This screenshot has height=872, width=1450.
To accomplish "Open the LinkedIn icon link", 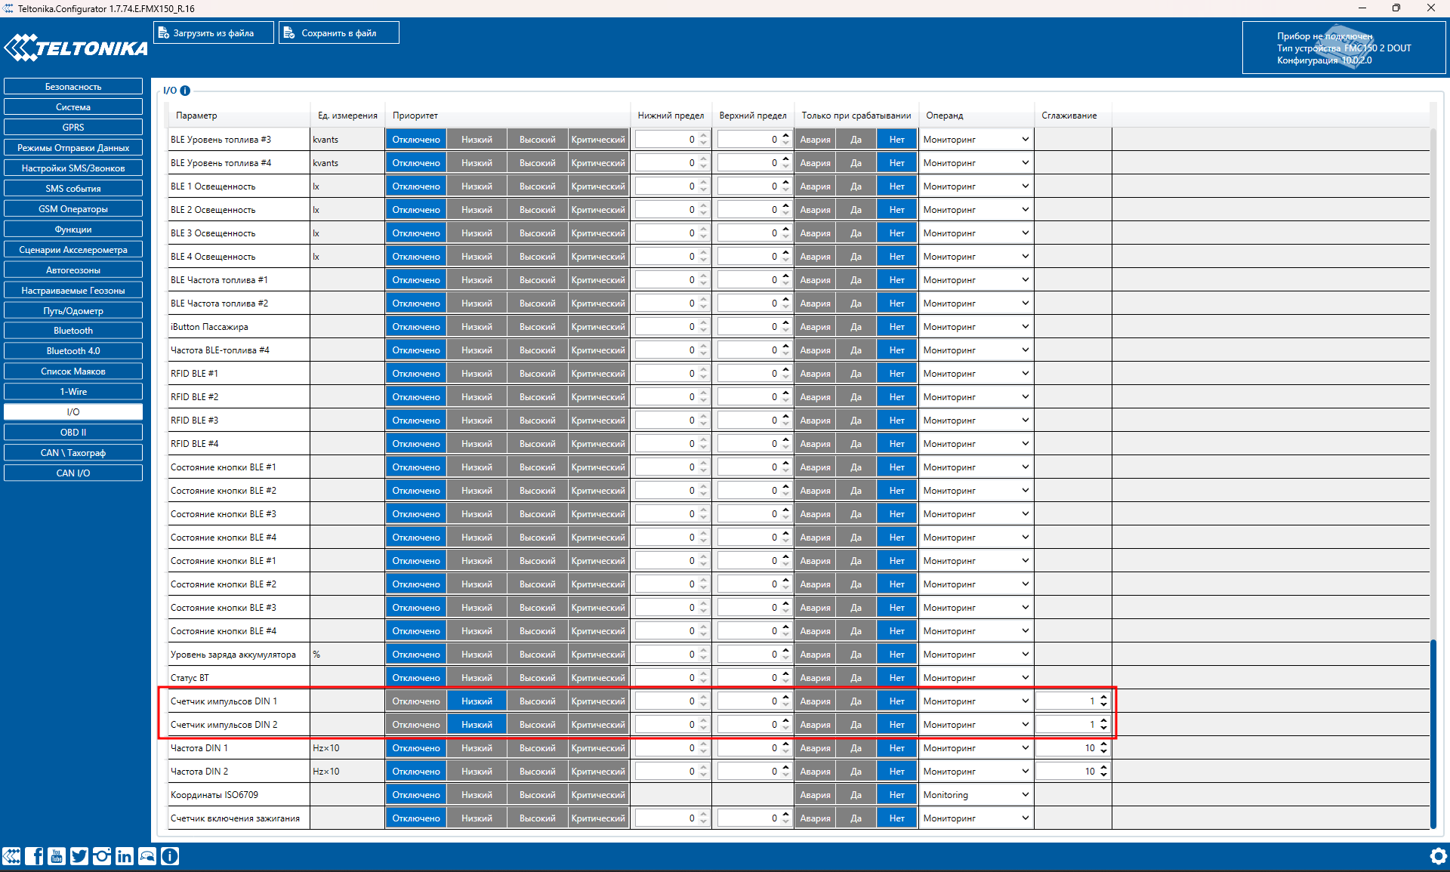I will point(125,855).
